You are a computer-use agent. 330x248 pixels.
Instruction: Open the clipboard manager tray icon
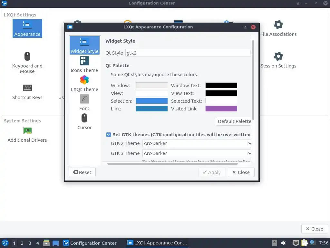tap(304, 243)
